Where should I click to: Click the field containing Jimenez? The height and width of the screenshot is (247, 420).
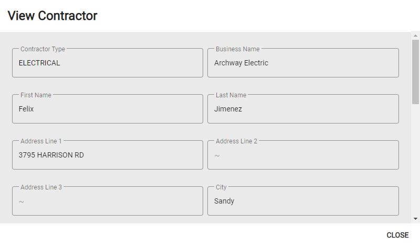pyautogui.click(x=303, y=109)
